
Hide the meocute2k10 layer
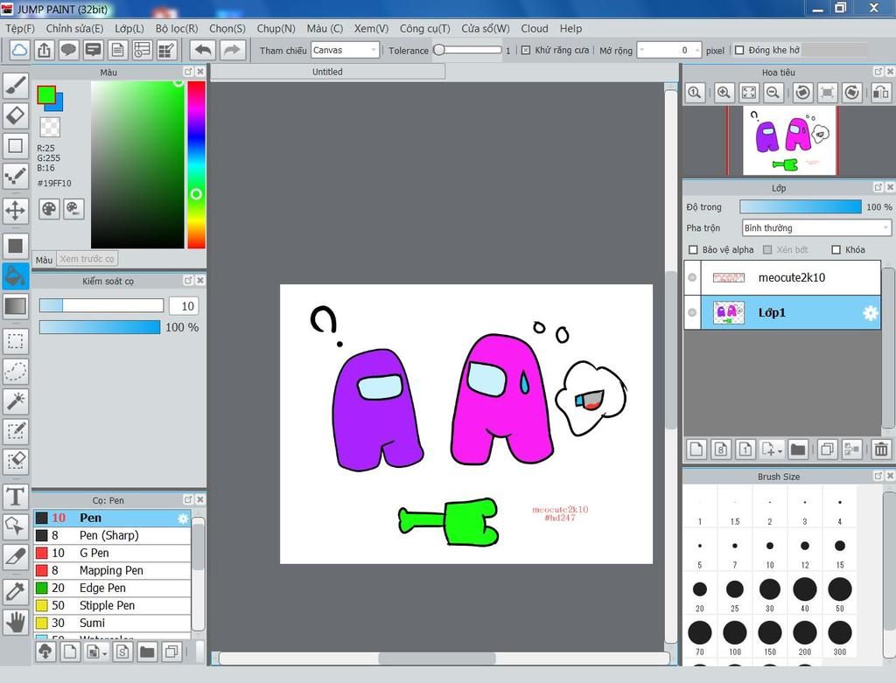(x=692, y=277)
